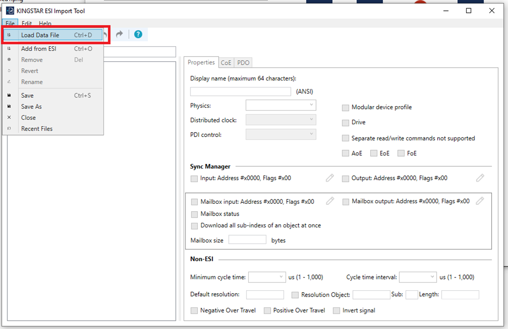This screenshot has height=329, width=508.
Task: Tick the Drive checkbox
Action: point(346,122)
